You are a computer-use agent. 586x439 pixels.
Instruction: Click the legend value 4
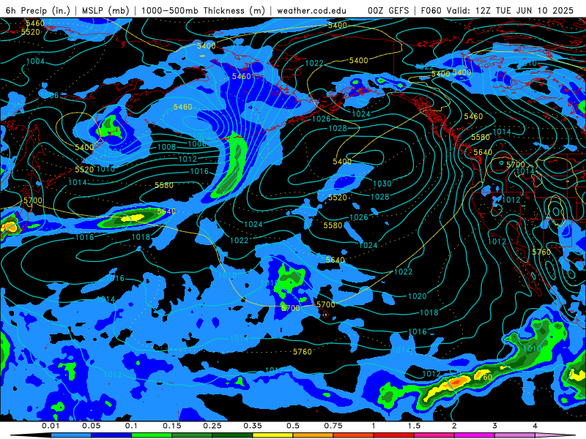(x=535, y=426)
